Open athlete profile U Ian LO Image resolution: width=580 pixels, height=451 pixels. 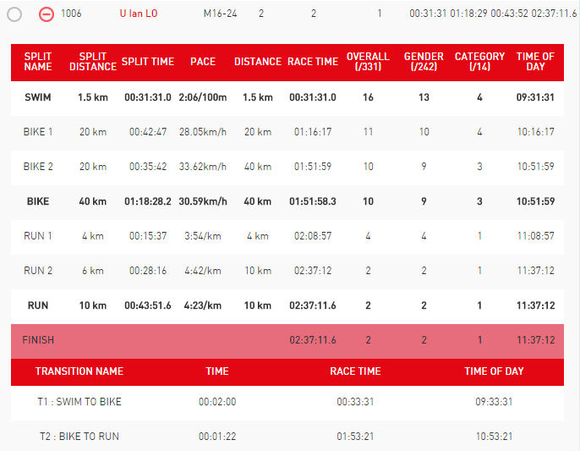(x=139, y=14)
